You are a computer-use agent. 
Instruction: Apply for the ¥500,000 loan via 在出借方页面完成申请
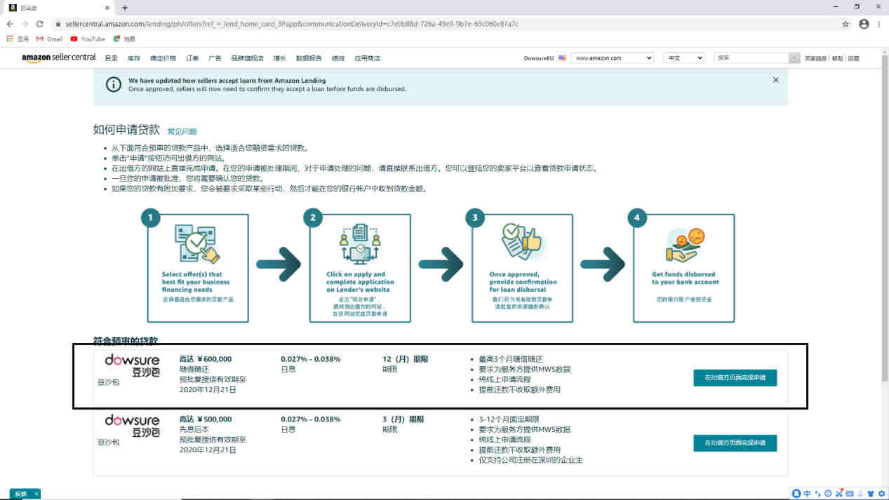pyautogui.click(x=735, y=442)
